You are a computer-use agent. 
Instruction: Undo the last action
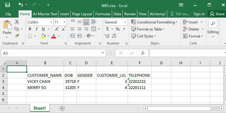(21, 5)
